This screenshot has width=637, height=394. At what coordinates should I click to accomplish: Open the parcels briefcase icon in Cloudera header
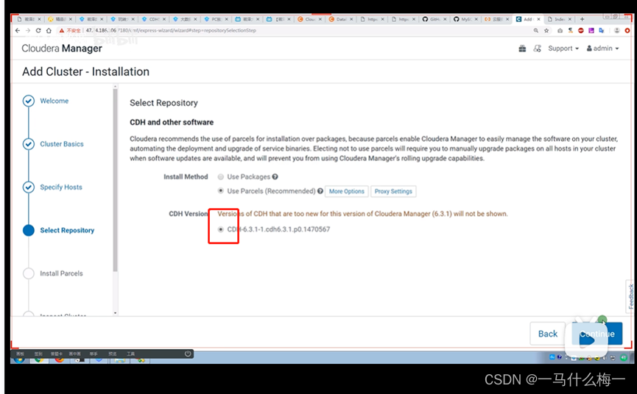point(522,49)
